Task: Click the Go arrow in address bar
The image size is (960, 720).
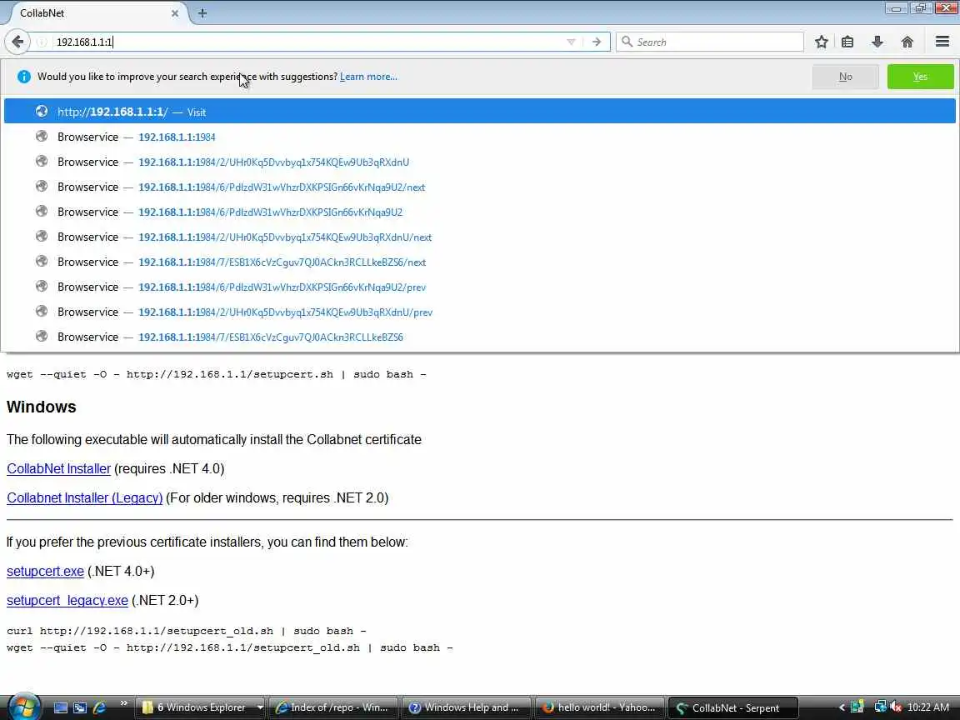Action: 597,42
